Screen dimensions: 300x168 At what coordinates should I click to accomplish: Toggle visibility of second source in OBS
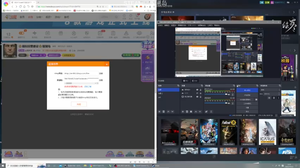[197, 93]
